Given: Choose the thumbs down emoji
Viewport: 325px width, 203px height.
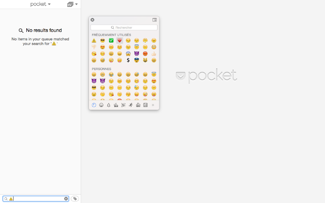Looking at the screenshot, I should click(94, 47).
